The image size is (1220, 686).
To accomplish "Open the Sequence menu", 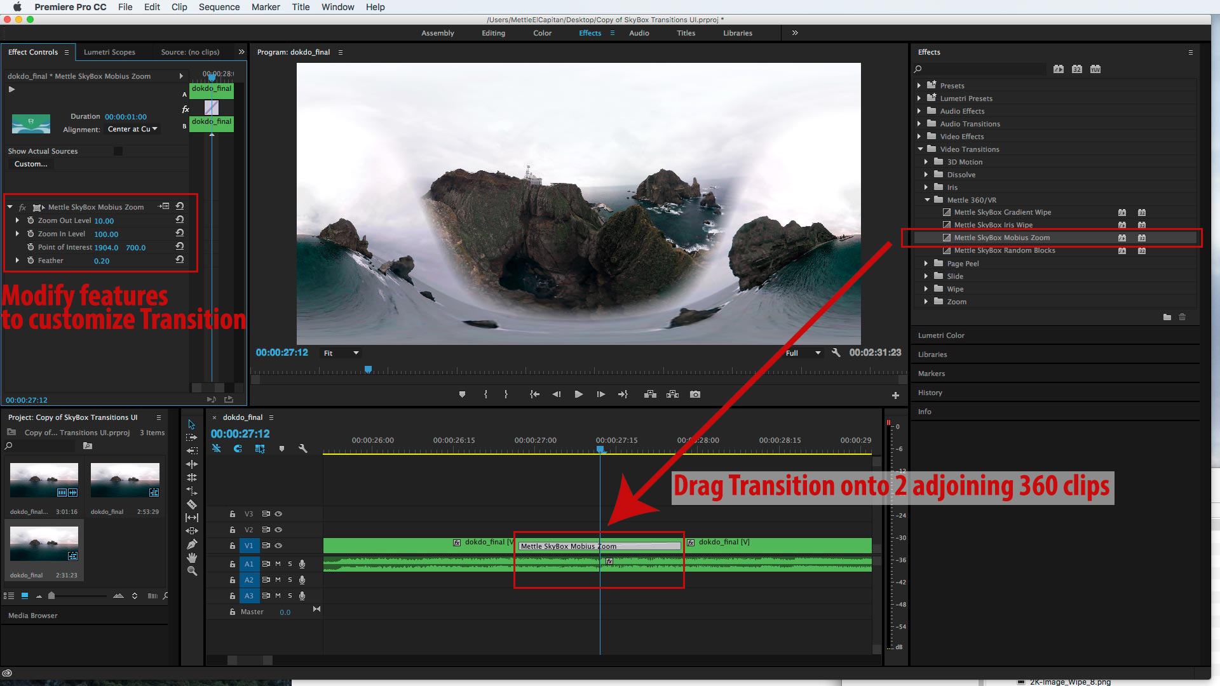I will pos(219,7).
